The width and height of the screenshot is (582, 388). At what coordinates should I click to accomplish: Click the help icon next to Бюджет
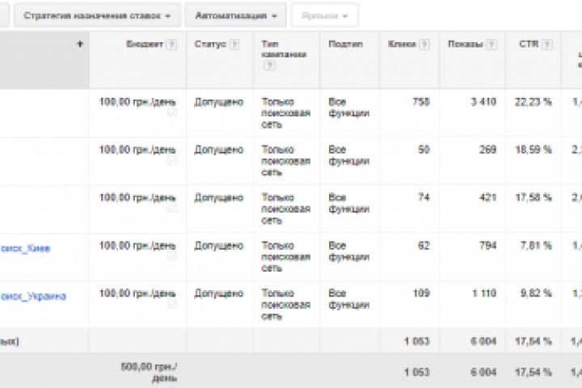coord(171,44)
